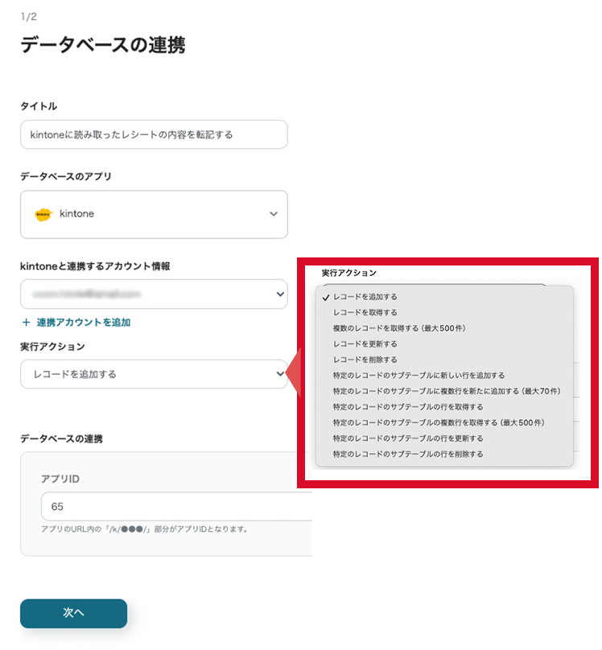Click the kintoneと連携するアカウント情報 label
The width and height of the screenshot is (602, 650).
tap(95, 266)
